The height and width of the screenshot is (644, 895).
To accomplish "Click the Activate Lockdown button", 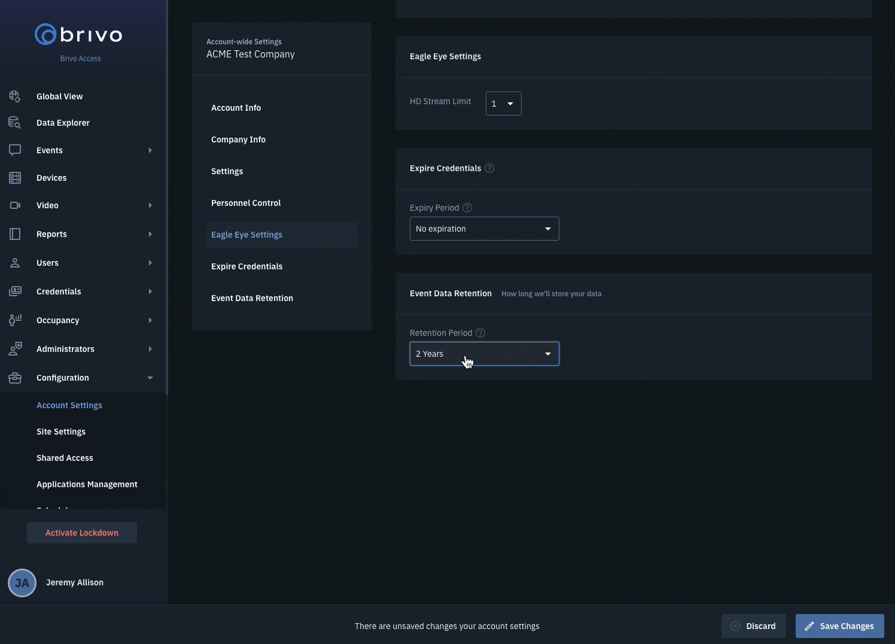I will 82,533.
